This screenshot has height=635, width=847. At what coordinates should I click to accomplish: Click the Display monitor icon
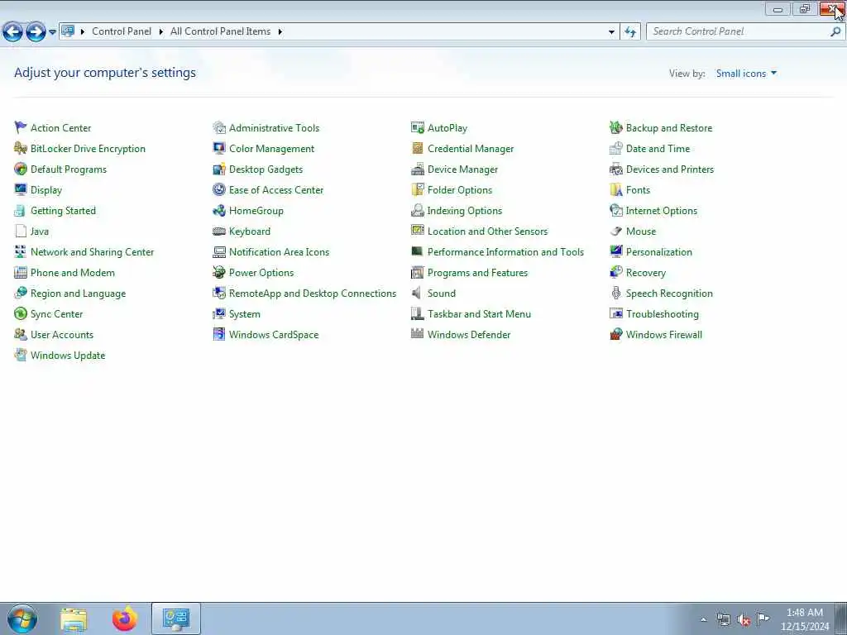pyautogui.click(x=21, y=189)
